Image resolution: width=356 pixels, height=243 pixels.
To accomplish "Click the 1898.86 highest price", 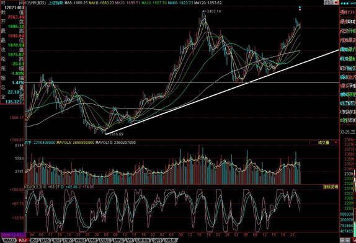I will [x=16, y=36].
